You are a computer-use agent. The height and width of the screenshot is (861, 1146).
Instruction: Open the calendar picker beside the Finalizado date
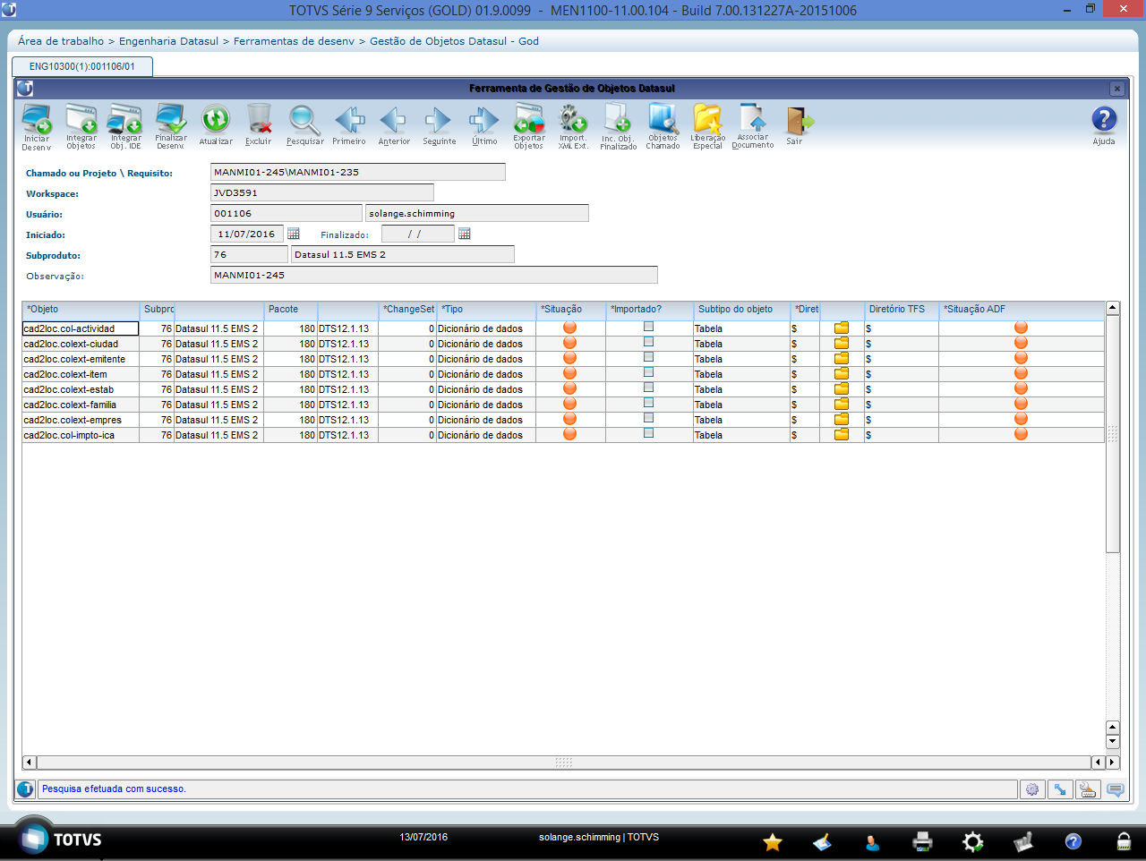click(x=465, y=234)
